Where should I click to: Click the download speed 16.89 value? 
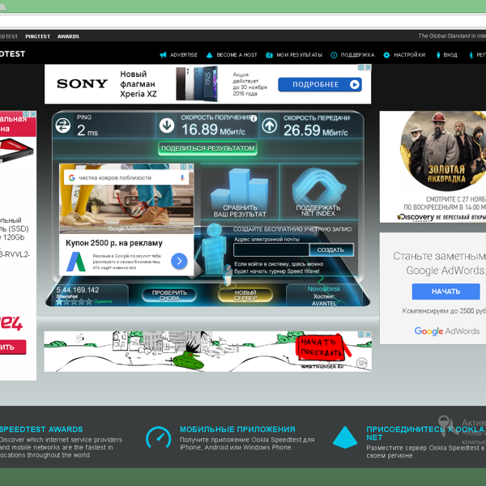(x=199, y=130)
